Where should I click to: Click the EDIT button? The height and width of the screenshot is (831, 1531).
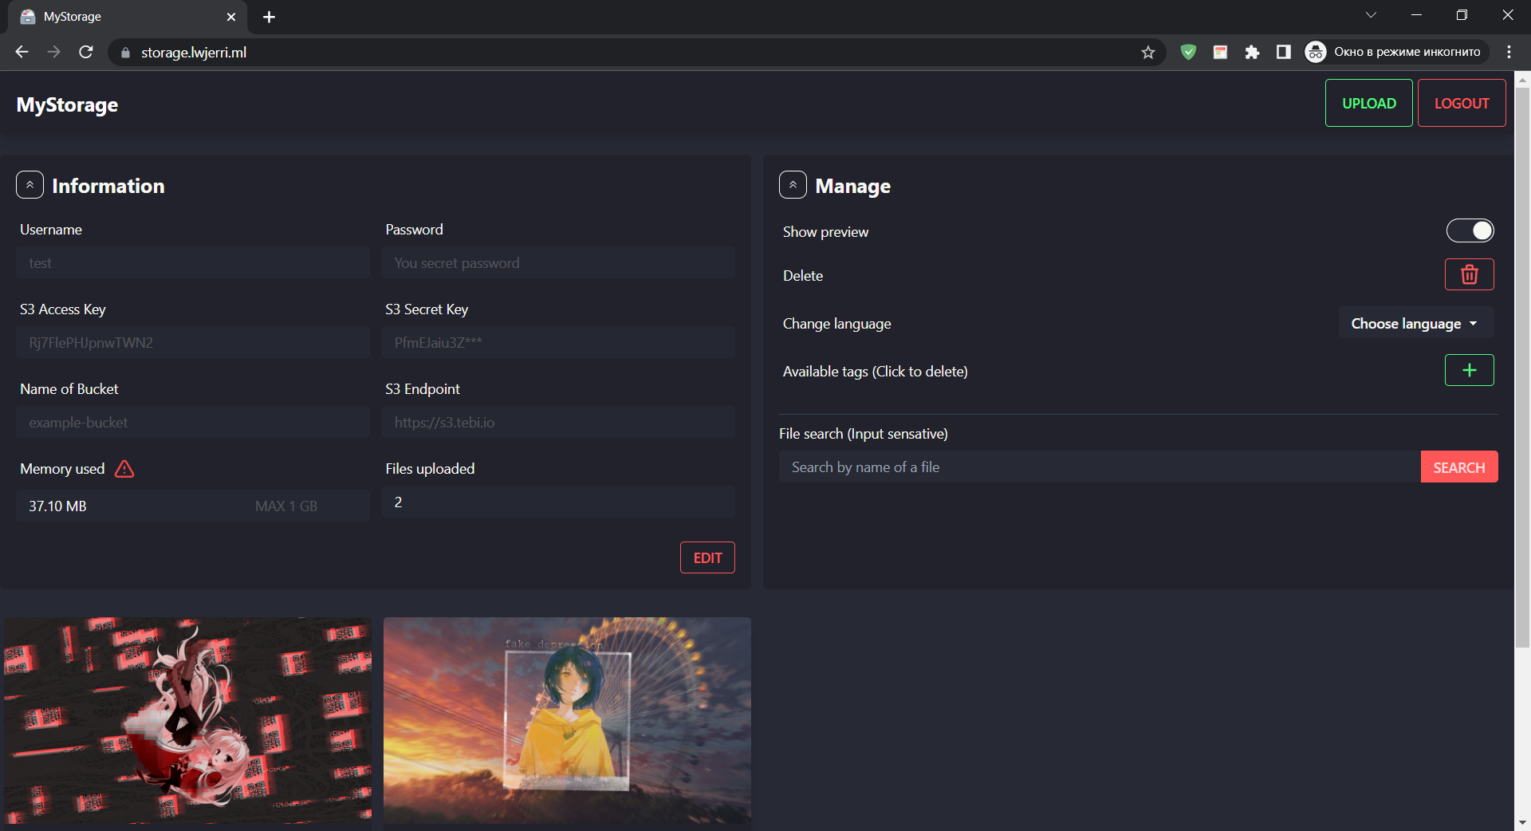(707, 557)
